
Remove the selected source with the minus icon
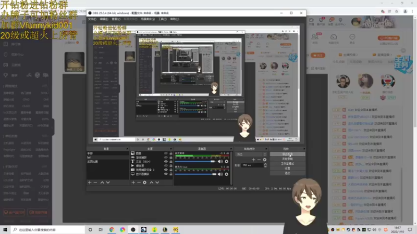(139, 183)
